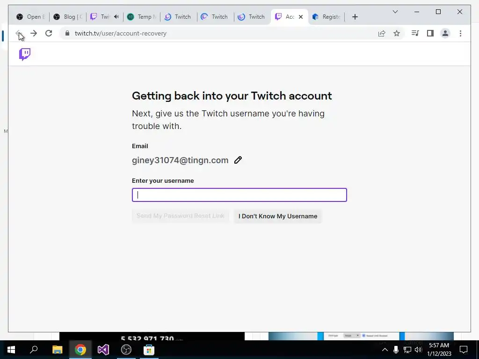Image resolution: width=479 pixels, height=359 pixels.
Task: Focus the Enter your username field
Action: tap(239, 195)
